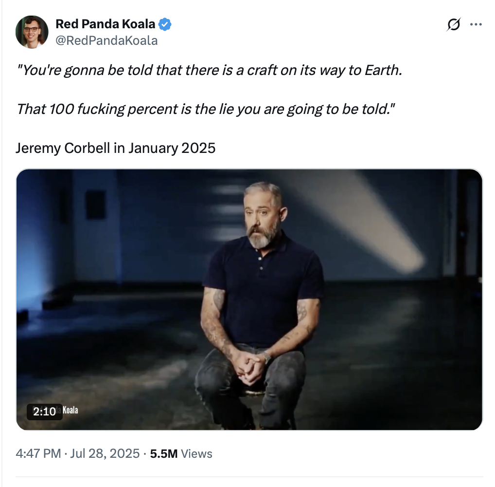Click the "craft on its way to Earth" line
This screenshot has height=487, width=495.
pos(210,70)
